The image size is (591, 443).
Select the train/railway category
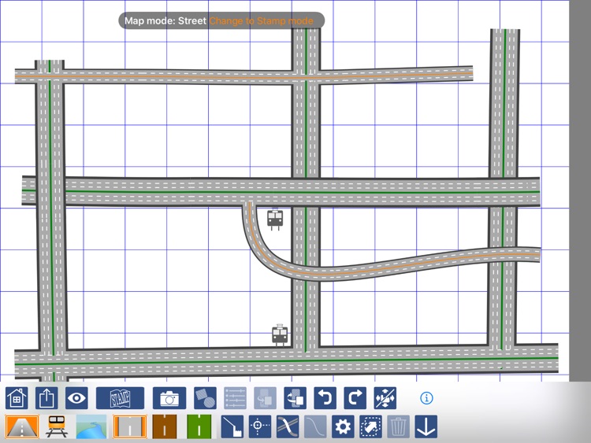point(57,427)
